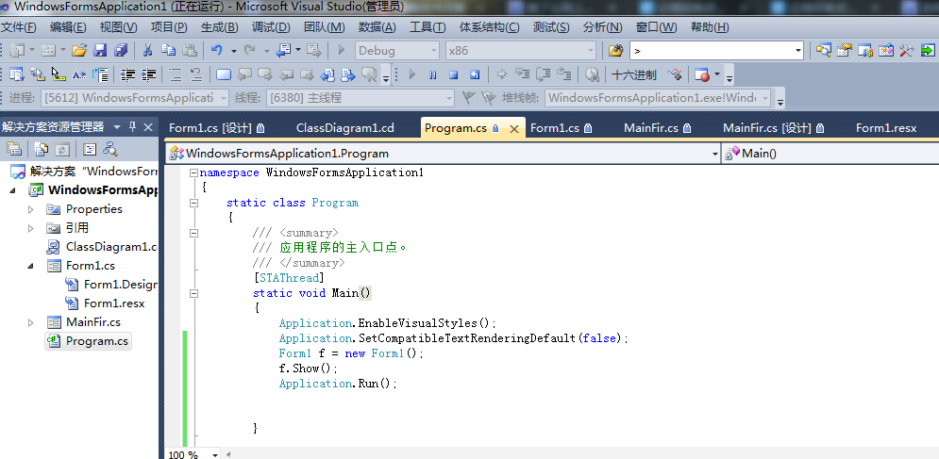Viewport: 939px width, 459px height.
Task: Click the Decrease Indent icon
Action: (127, 74)
